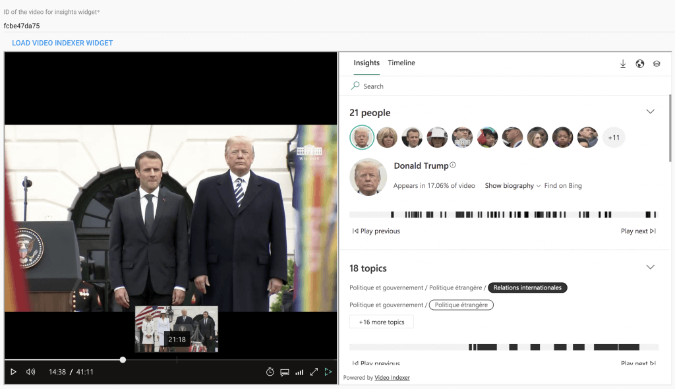Collapse the 18 topics section

click(650, 267)
